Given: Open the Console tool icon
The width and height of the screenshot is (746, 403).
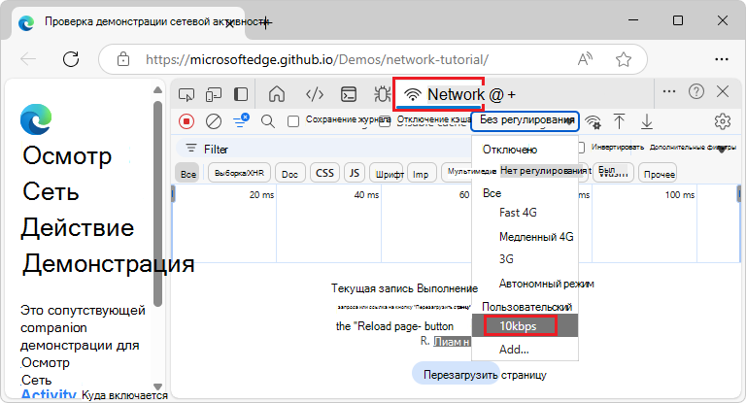Looking at the screenshot, I should pyautogui.click(x=349, y=94).
